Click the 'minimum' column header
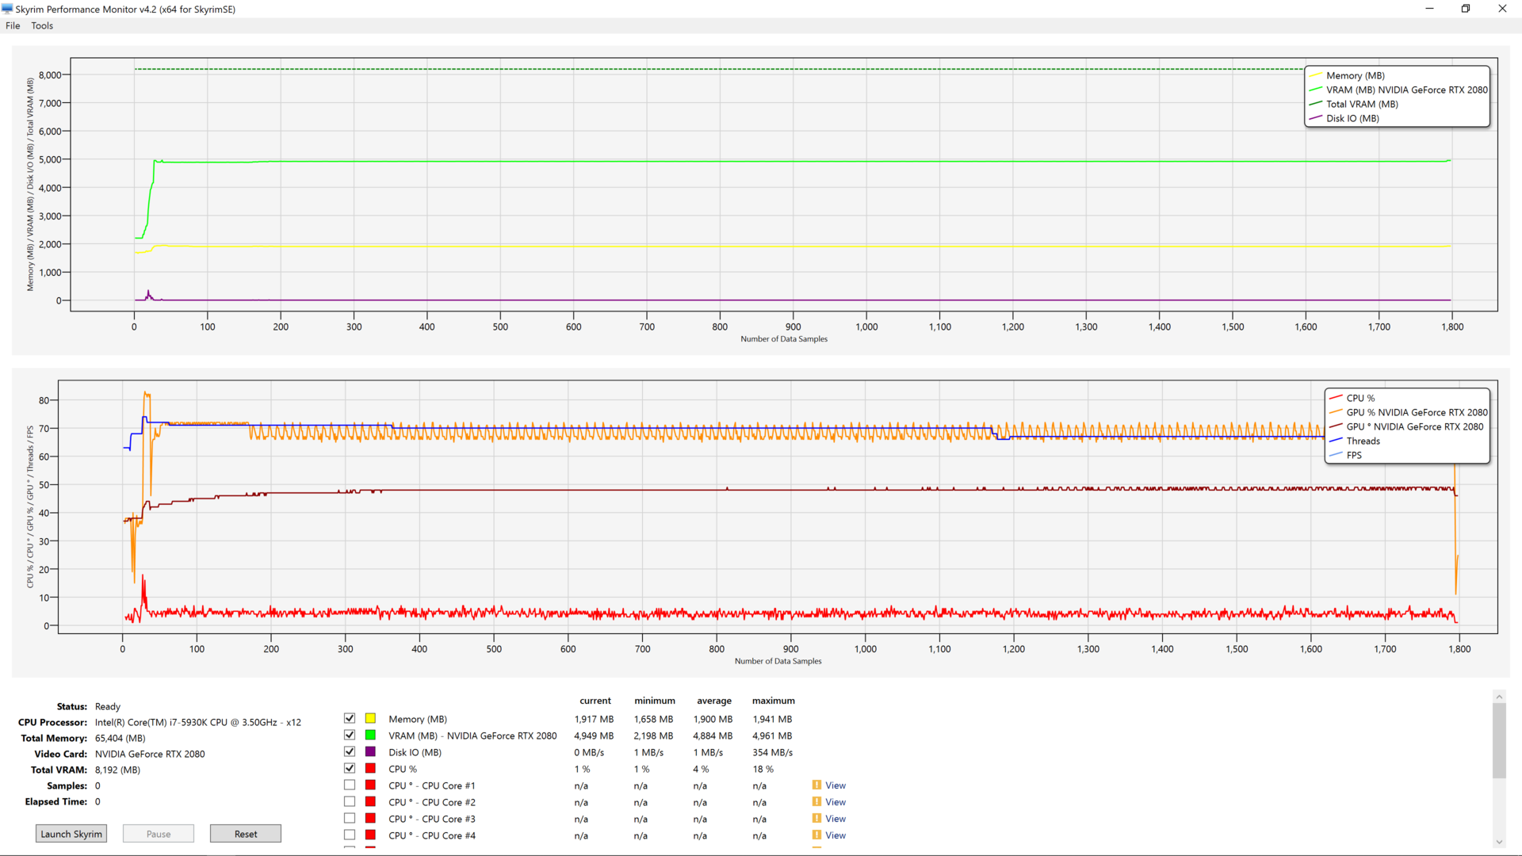1522x856 pixels. click(x=655, y=701)
